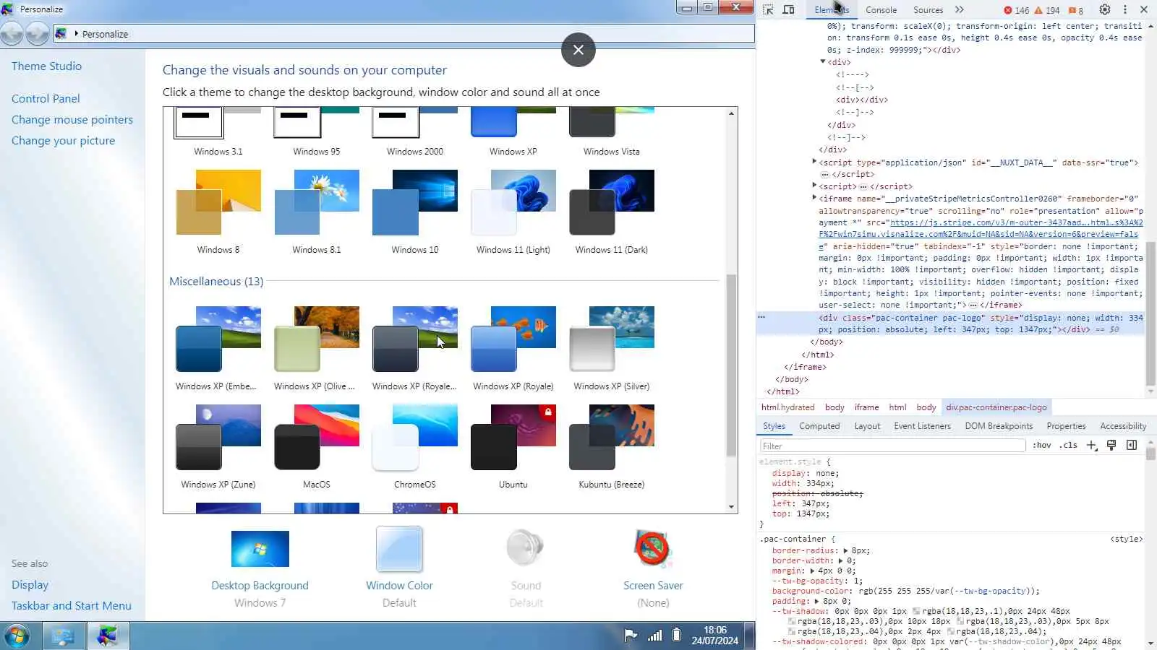The width and height of the screenshot is (1157, 650).
Task: Select the Windows 8 theme
Action: click(x=218, y=212)
